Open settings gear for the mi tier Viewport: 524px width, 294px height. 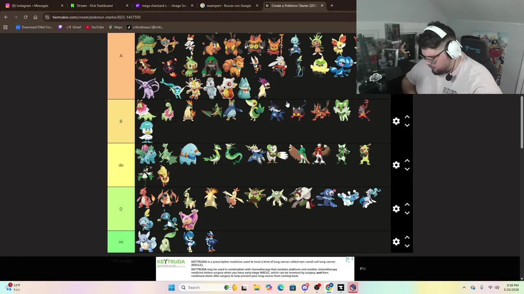tap(396, 242)
